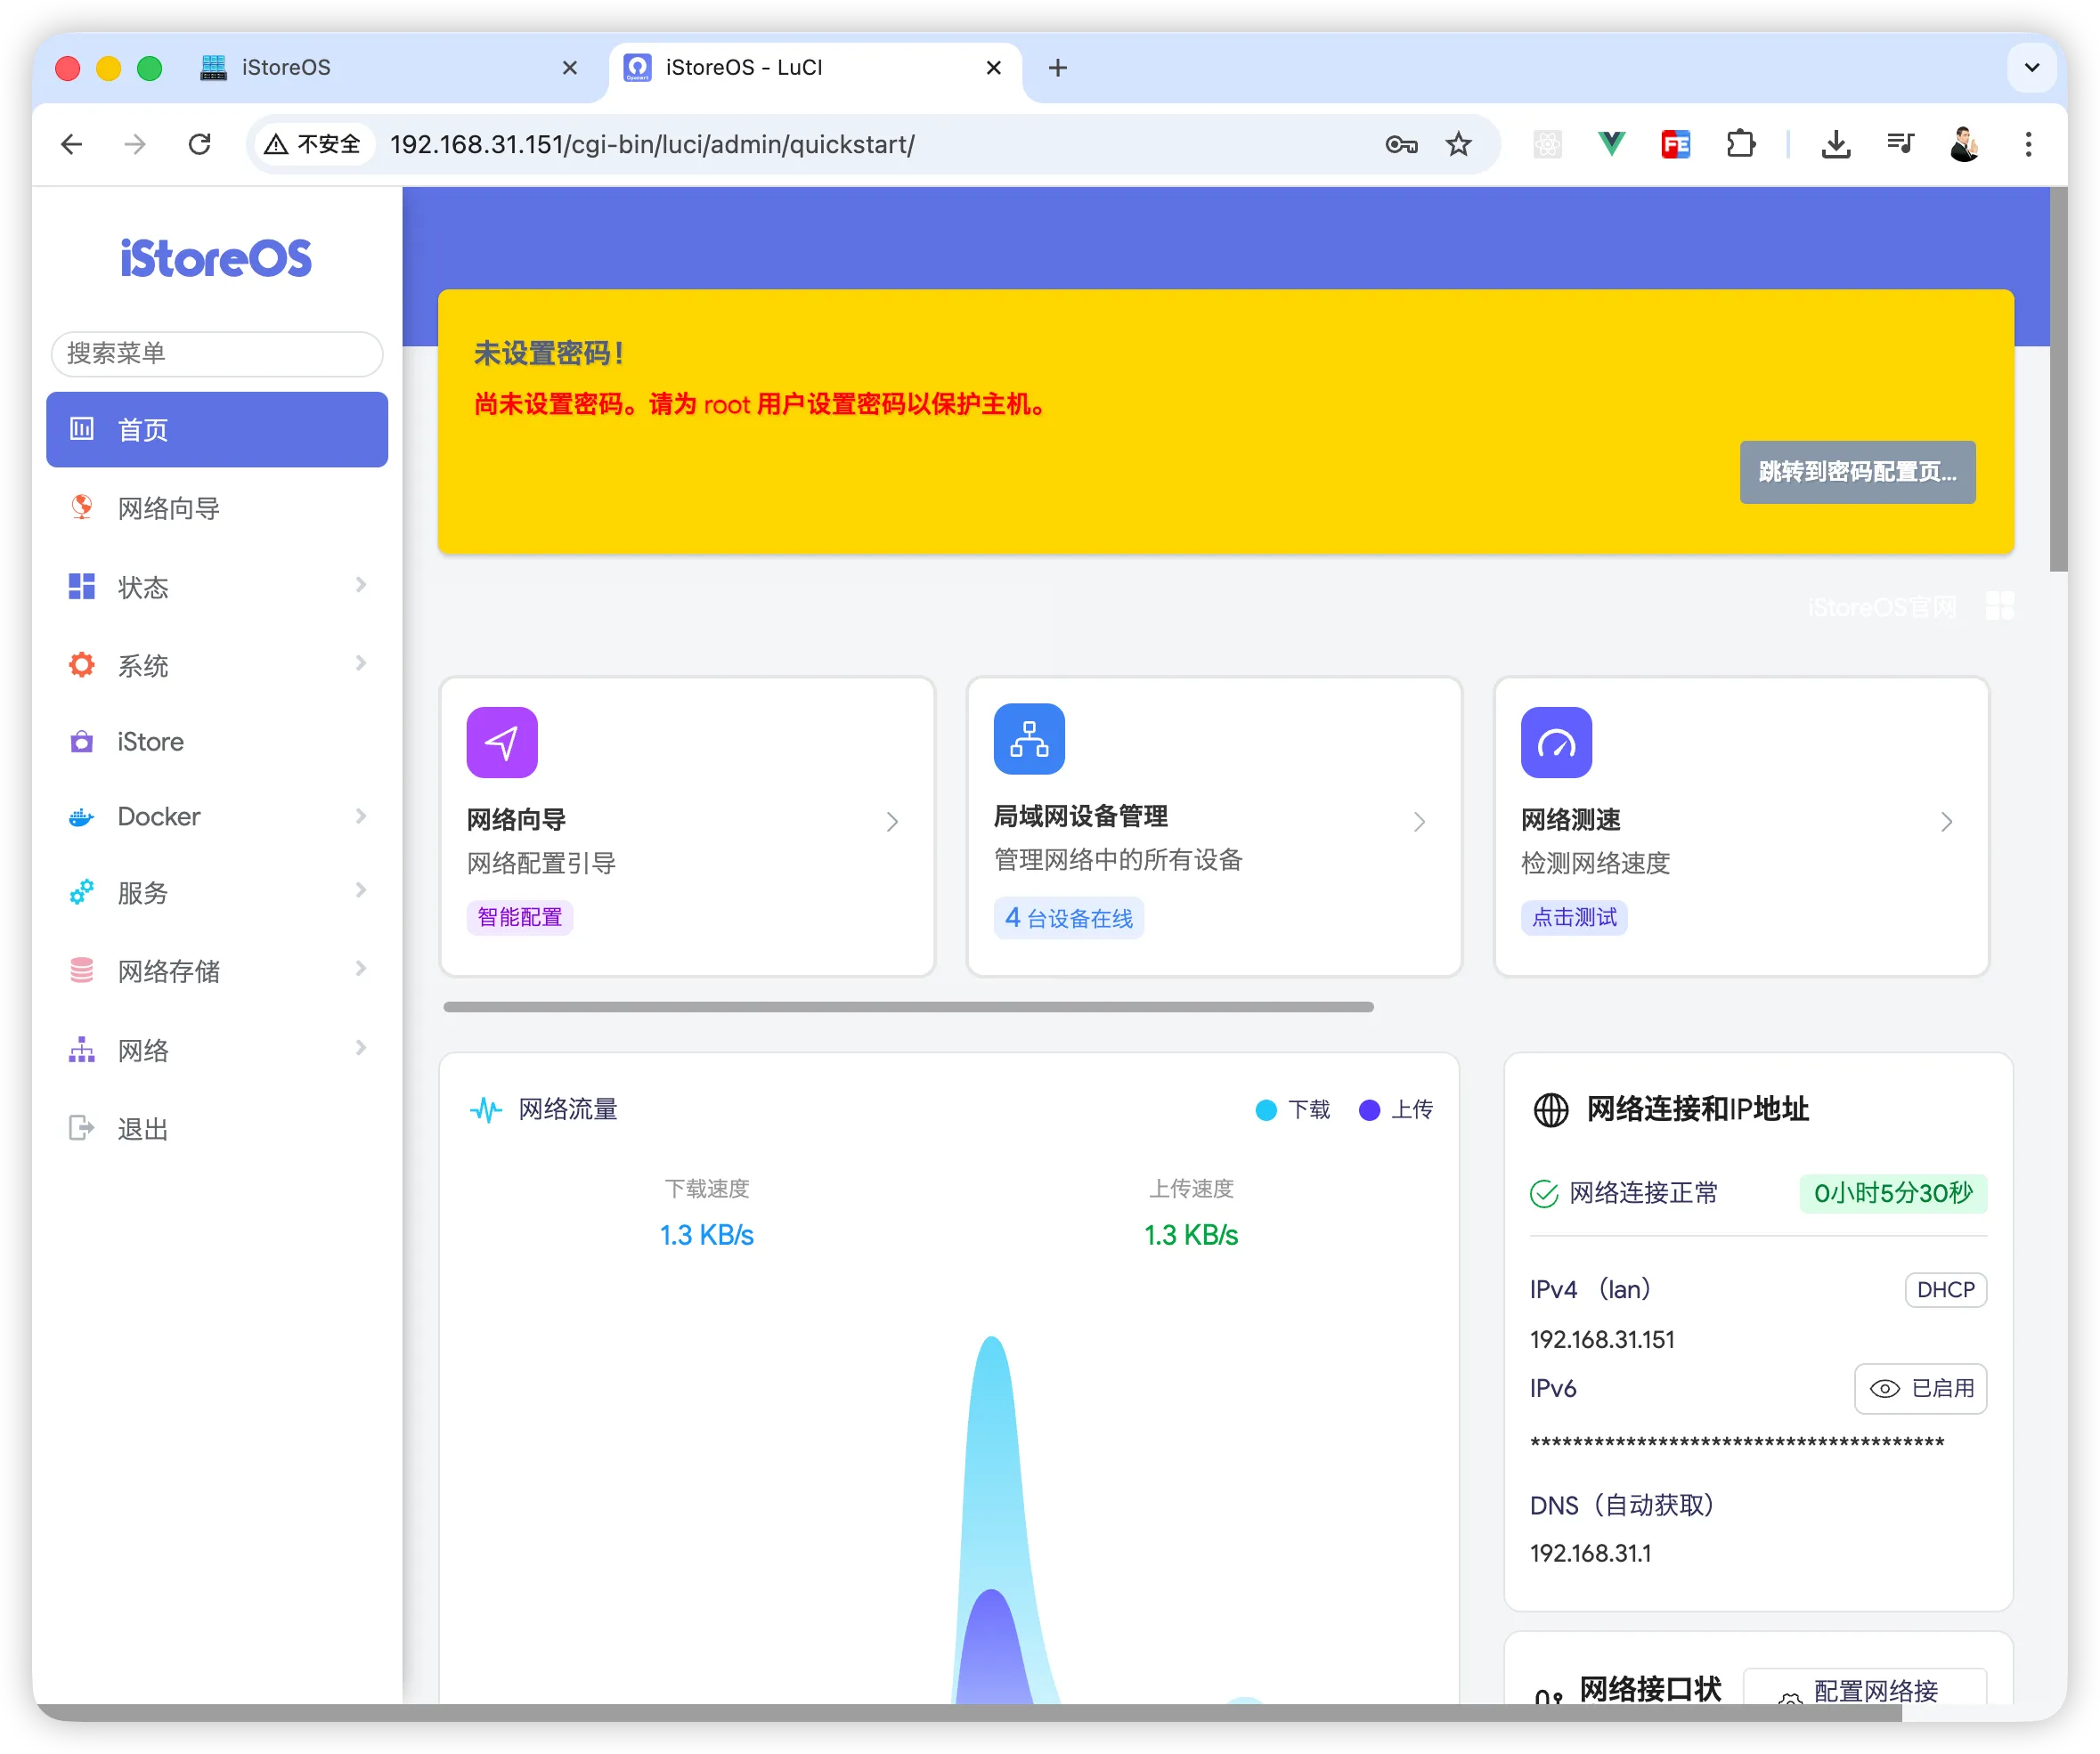Click the globe icon beside 网络连接和IP地址
This screenshot has width=2100, height=1754.
1551,1110
